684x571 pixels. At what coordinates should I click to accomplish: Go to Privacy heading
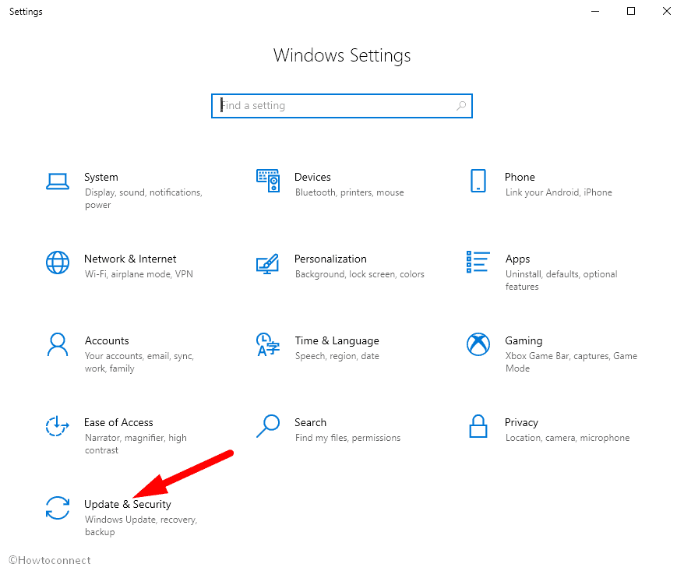pyautogui.click(x=522, y=423)
